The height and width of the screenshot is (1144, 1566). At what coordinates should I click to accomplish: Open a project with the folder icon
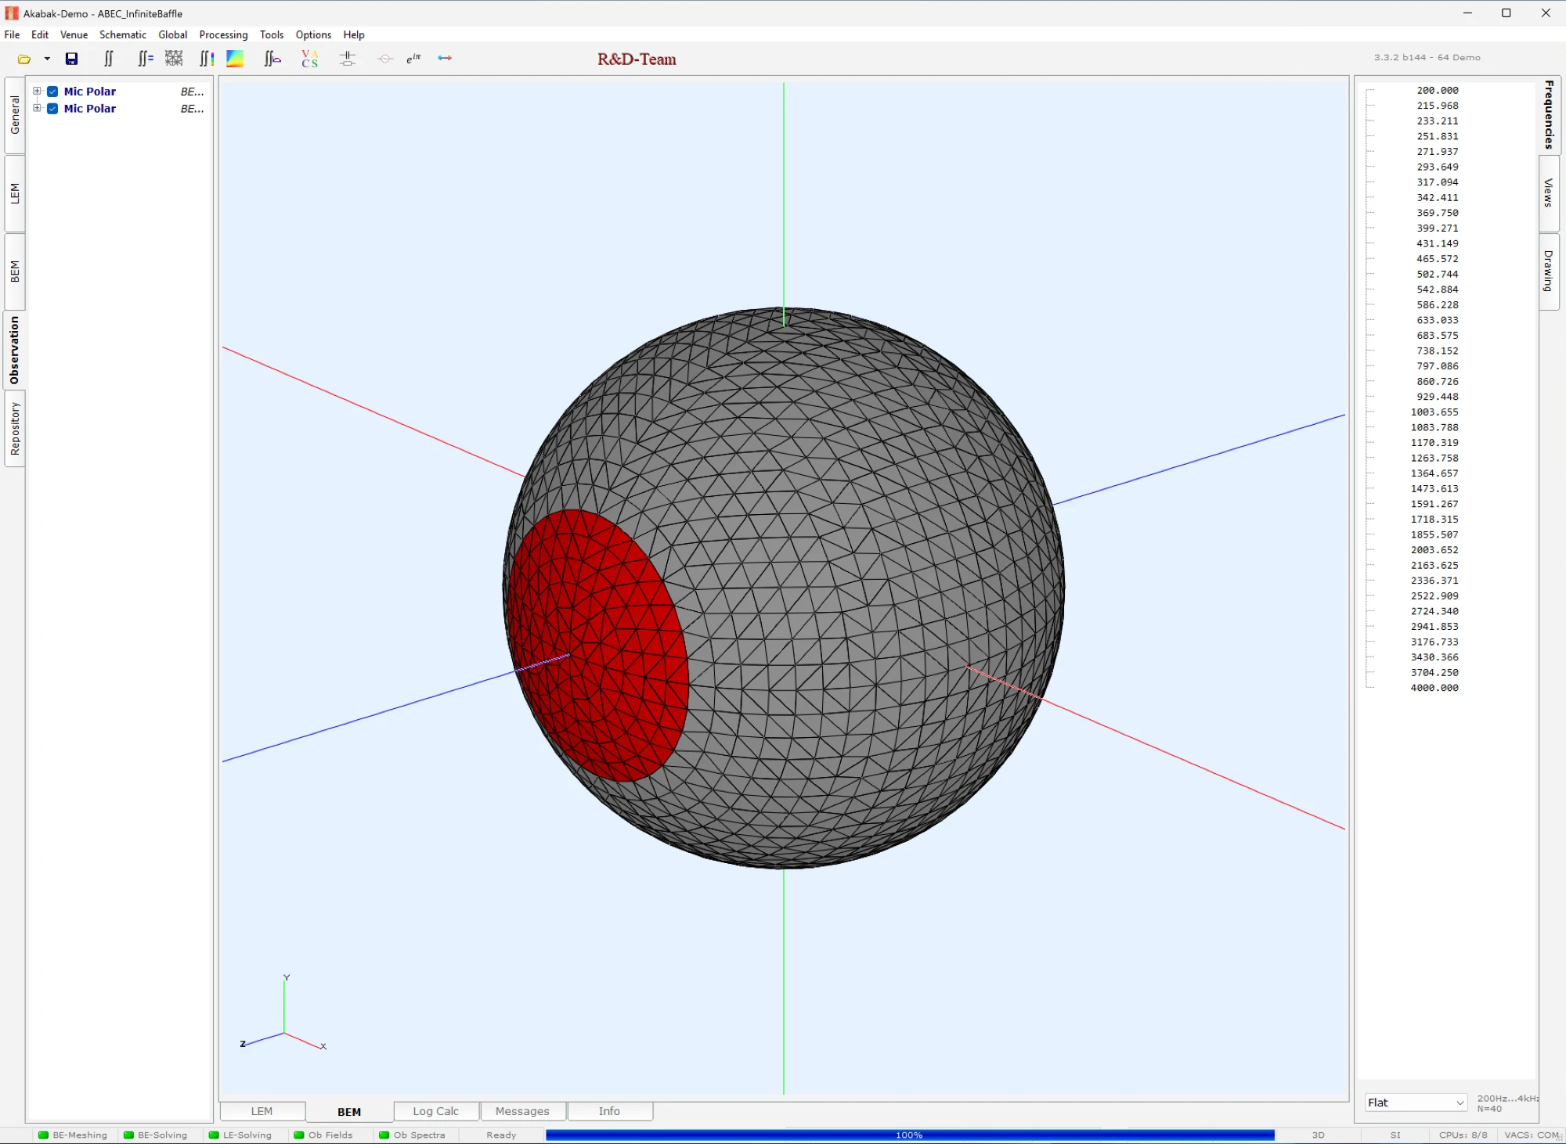tap(24, 59)
